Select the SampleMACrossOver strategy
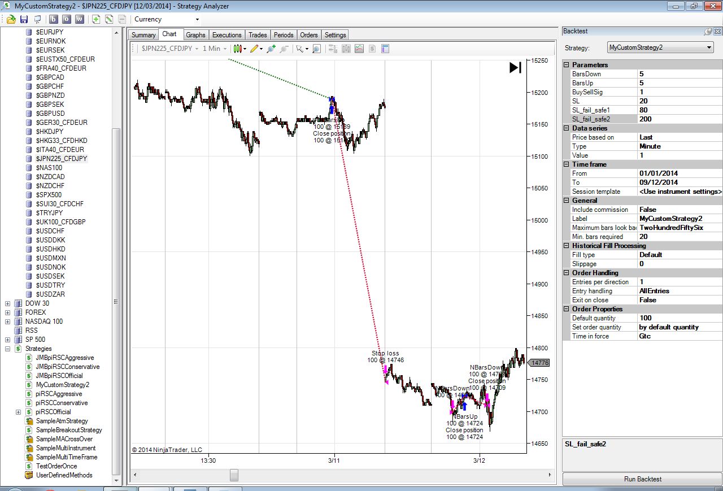 tap(64, 439)
